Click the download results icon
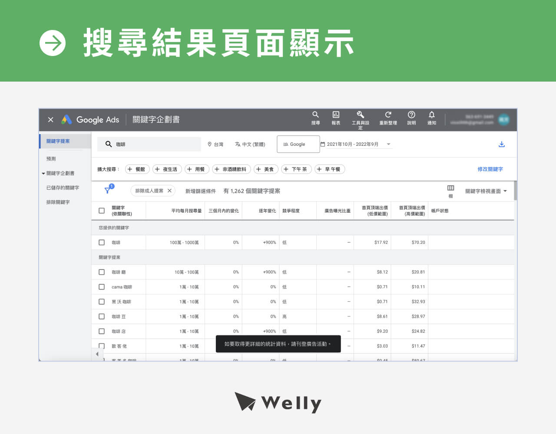This screenshot has height=434, width=556. [502, 144]
